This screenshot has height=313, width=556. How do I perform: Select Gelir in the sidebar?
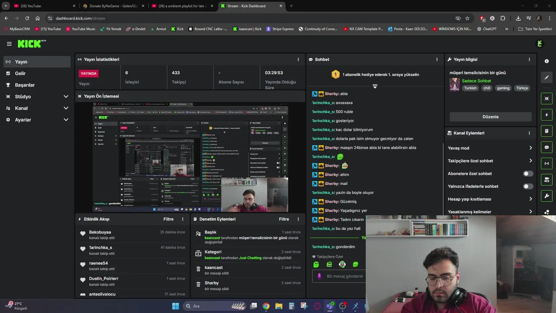[x=37, y=73]
